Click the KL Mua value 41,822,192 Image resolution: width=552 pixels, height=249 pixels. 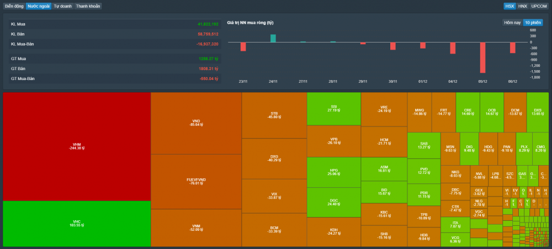208,24
